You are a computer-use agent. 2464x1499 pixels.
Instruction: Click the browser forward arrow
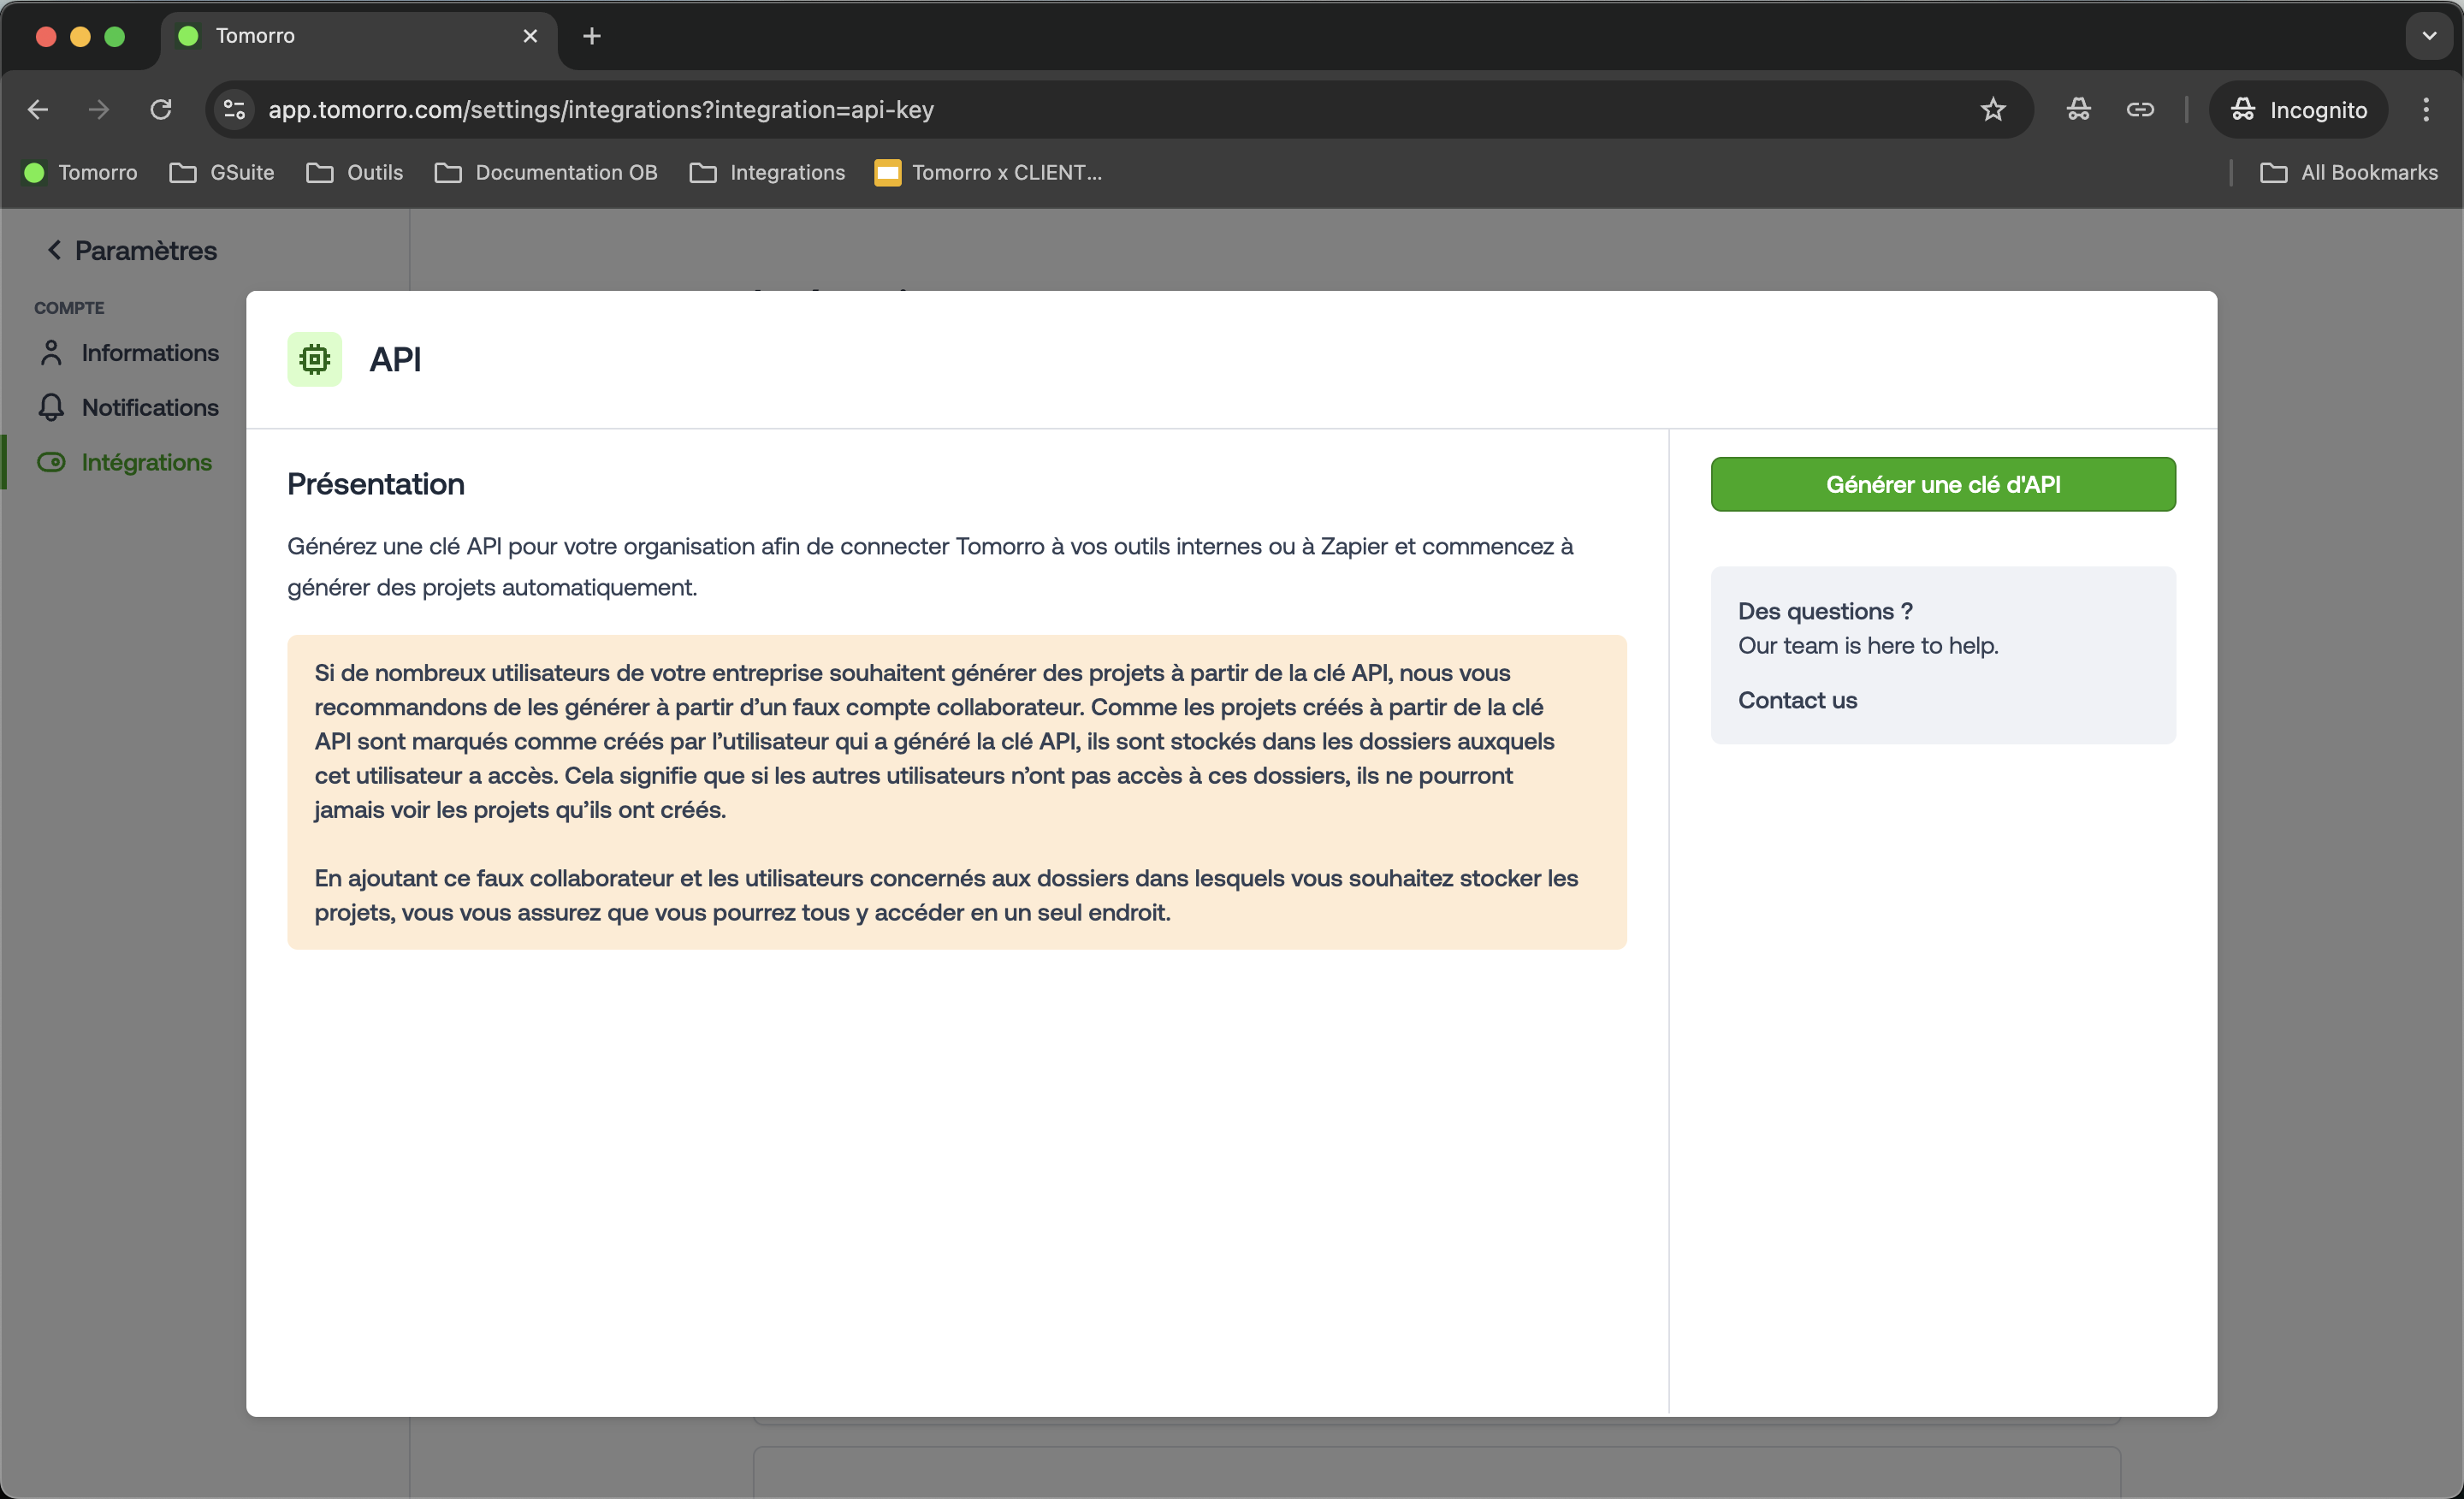98,109
